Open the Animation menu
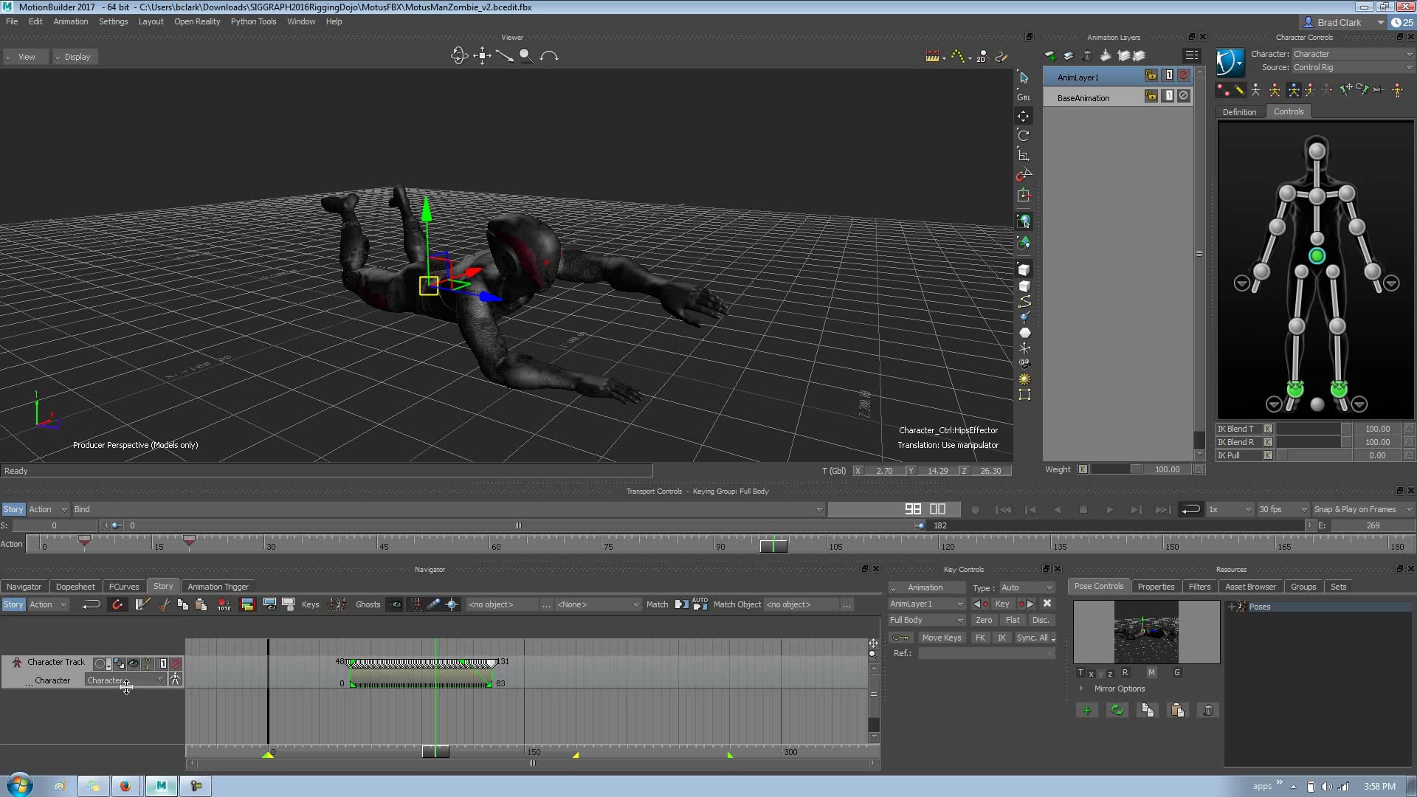1417x797 pixels. 71,21
